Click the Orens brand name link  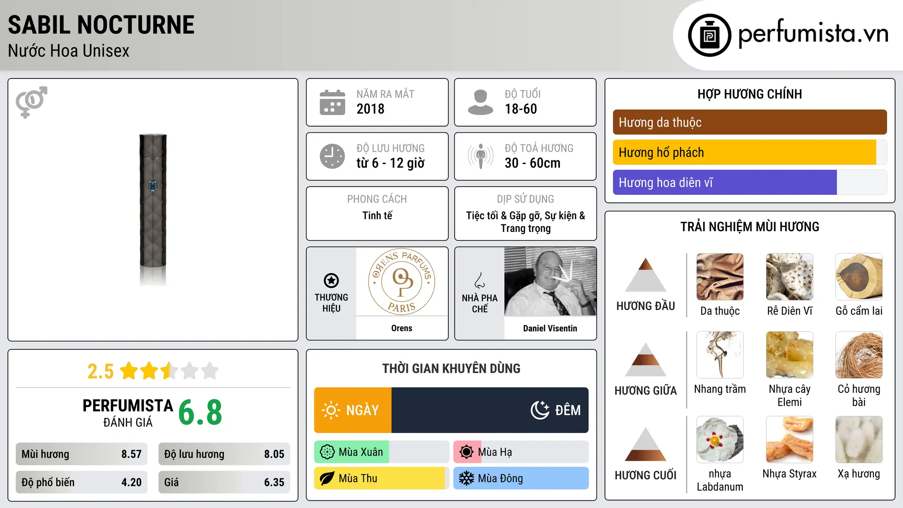pyautogui.click(x=402, y=328)
